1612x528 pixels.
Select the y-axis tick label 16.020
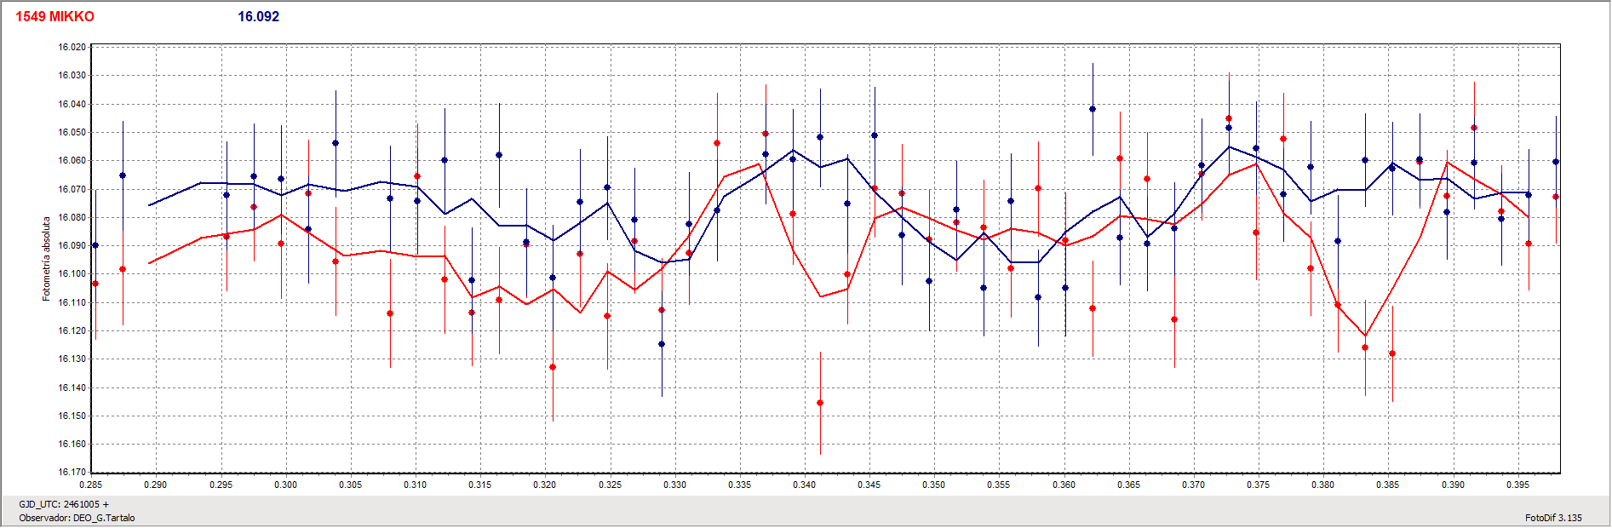point(72,48)
